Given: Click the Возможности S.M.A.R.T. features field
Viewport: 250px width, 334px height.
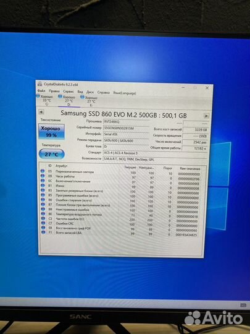Looking at the screenshot, I should pos(155,159).
